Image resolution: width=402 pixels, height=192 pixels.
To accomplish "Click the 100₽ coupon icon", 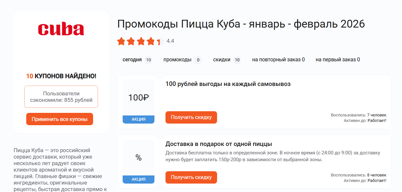I will click(x=139, y=97).
